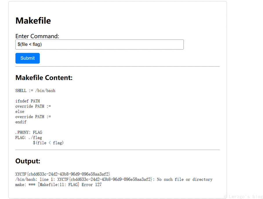This screenshot has height=199, width=263.
Task: Click the Makefile Content heading
Action: tap(44, 78)
